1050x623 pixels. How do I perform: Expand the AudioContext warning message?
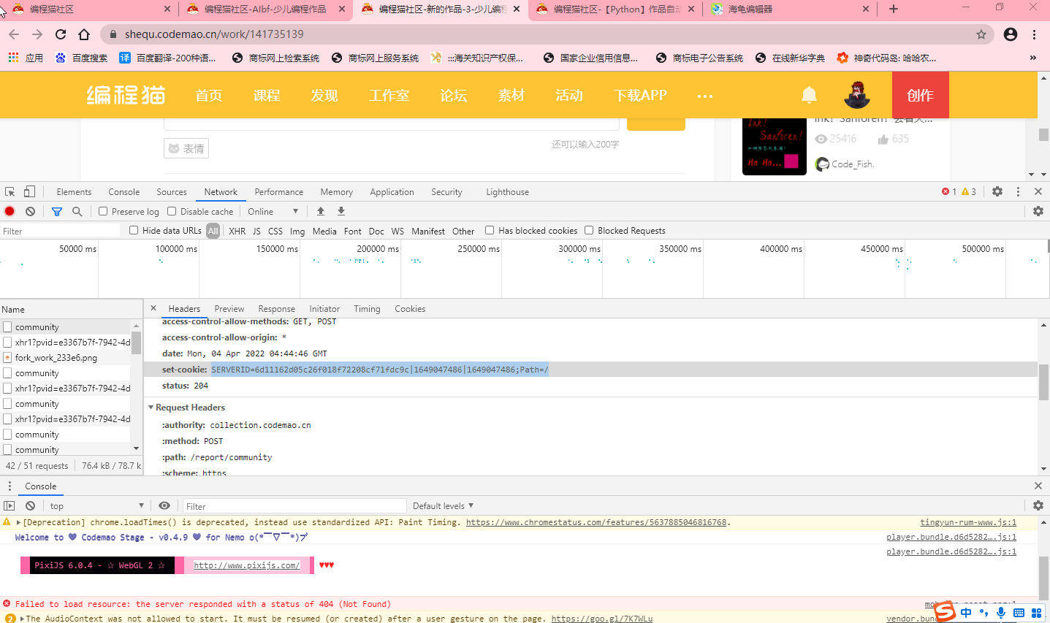tap(22, 619)
